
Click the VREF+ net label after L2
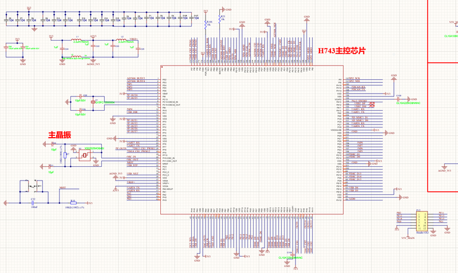click(x=133, y=39)
